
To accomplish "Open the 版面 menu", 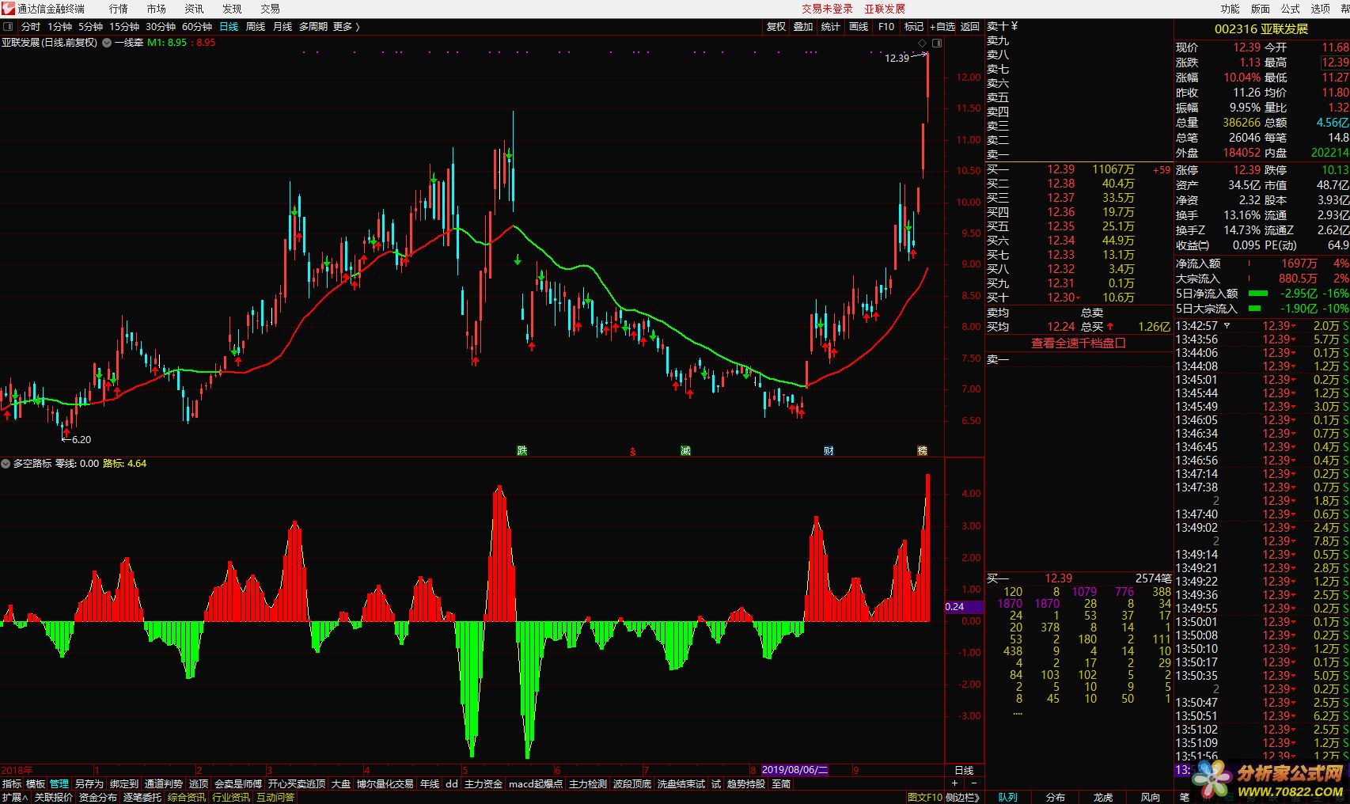I will (1261, 9).
